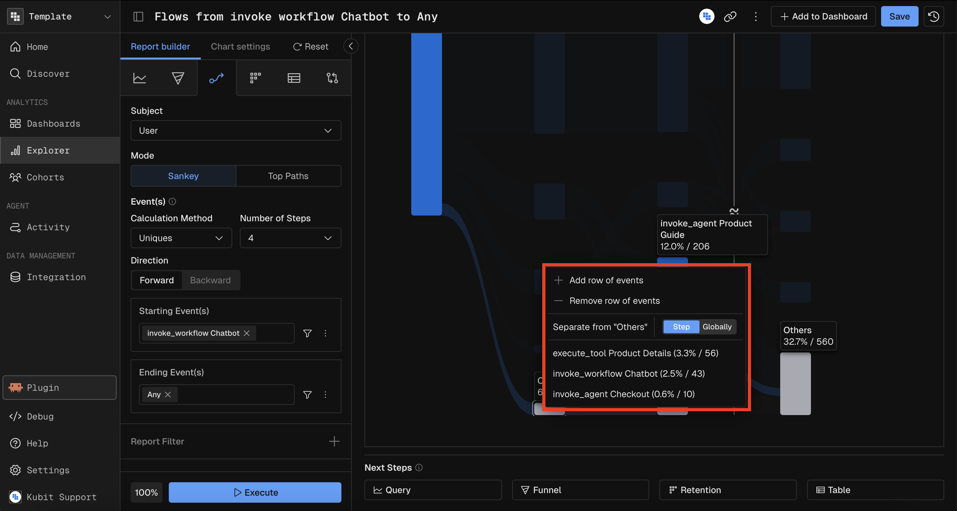957x511 pixels.
Task: Open the 100% sampling selector
Action: coord(146,492)
